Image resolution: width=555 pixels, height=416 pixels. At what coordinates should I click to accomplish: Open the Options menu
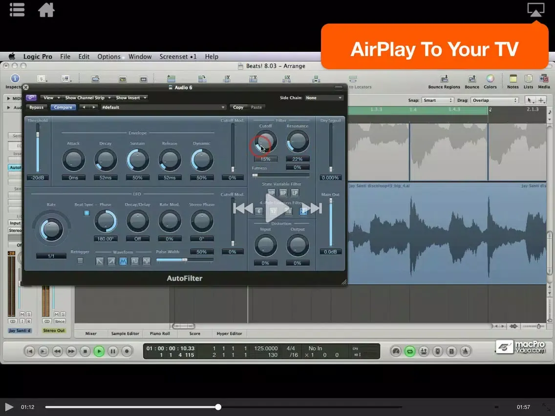[108, 57]
